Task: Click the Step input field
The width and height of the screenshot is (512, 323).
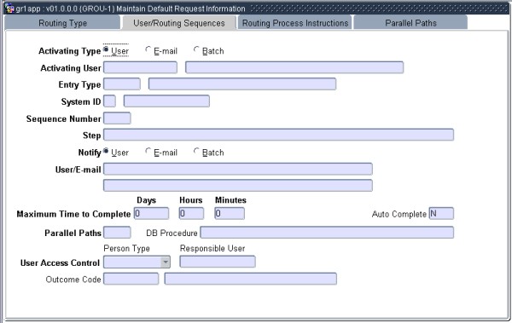Action: point(278,135)
